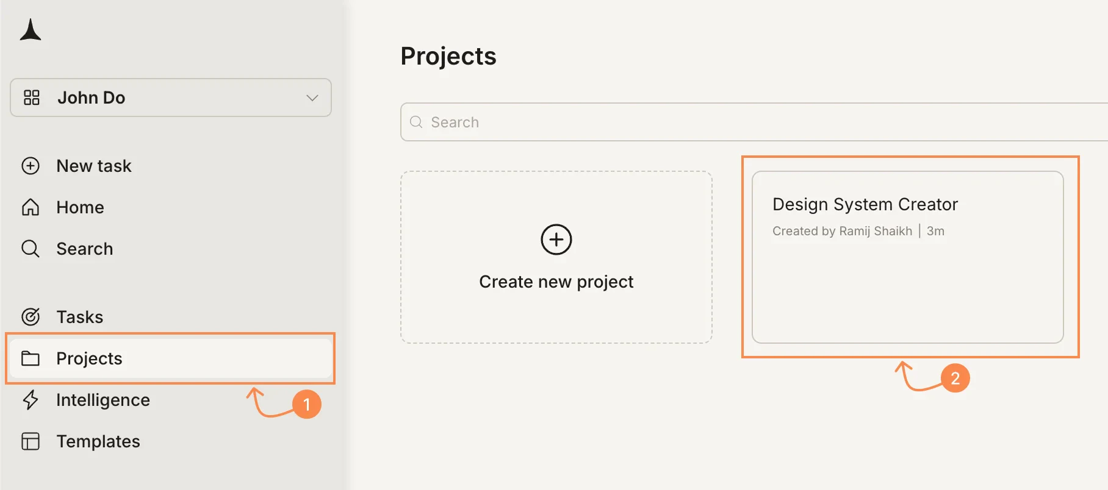Go to Home in sidebar

(x=80, y=207)
